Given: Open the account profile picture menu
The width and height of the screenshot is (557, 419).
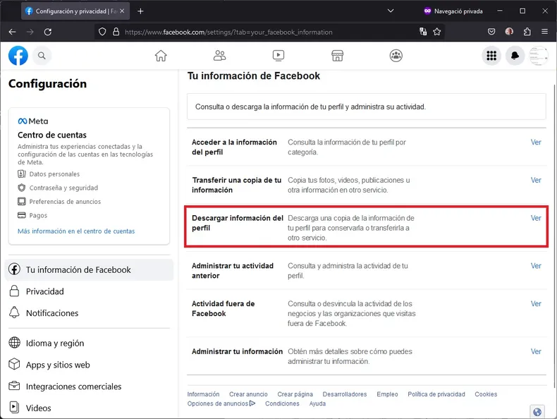Looking at the screenshot, I should 539,56.
